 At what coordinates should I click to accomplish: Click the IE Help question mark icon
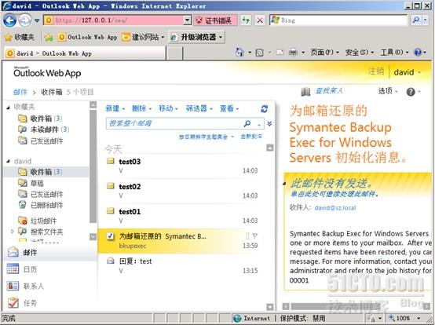click(418, 52)
